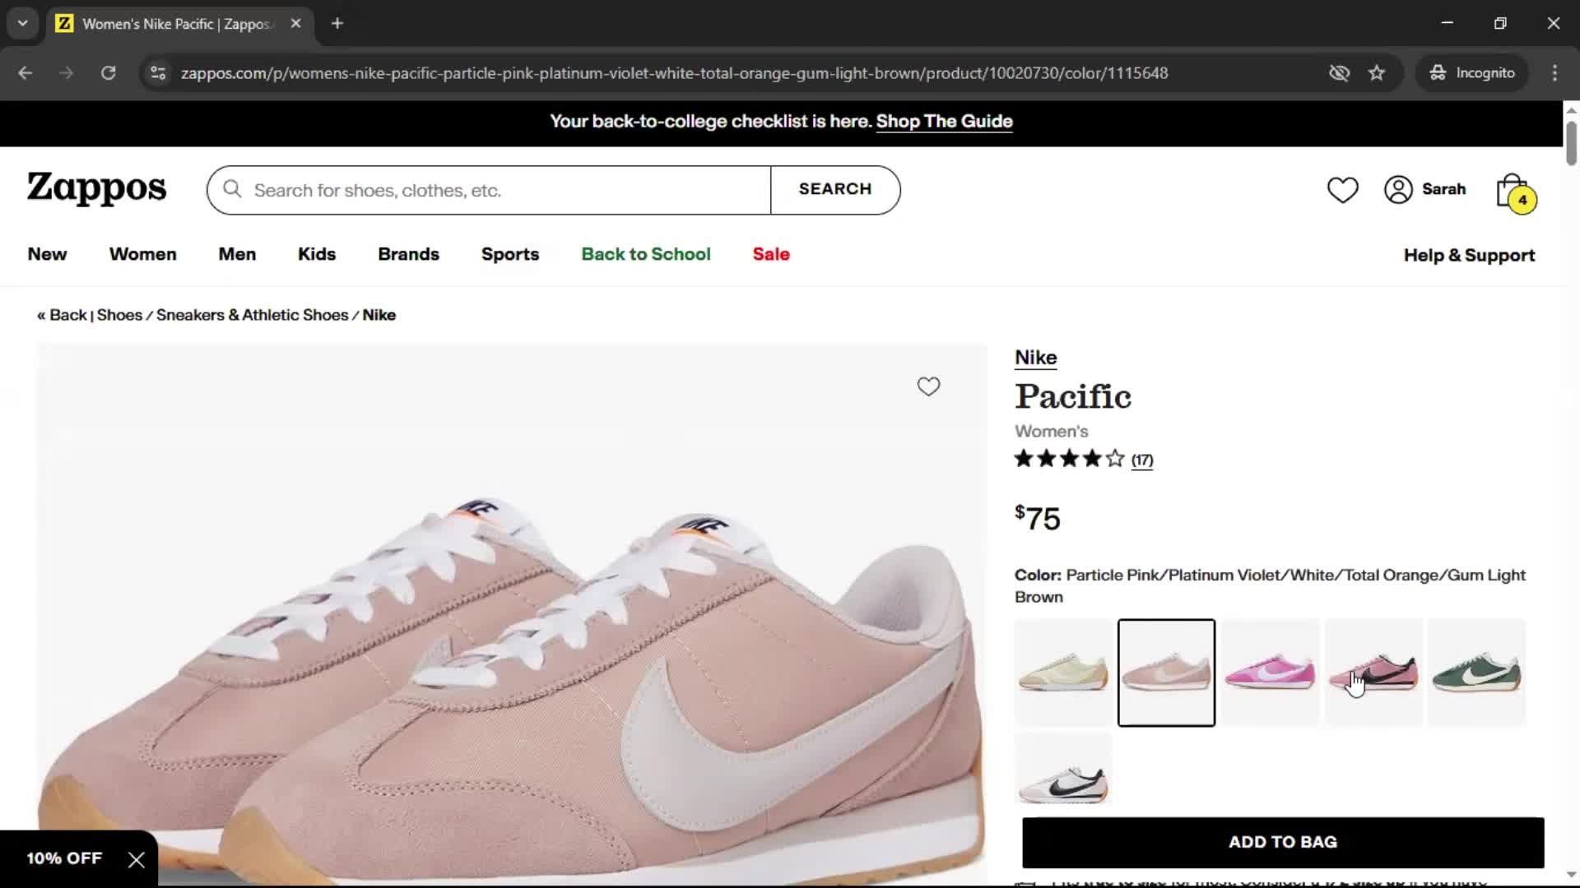Click the Shoes breadcrumb link
The width and height of the screenshot is (1580, 888).
tap(119, 315)
